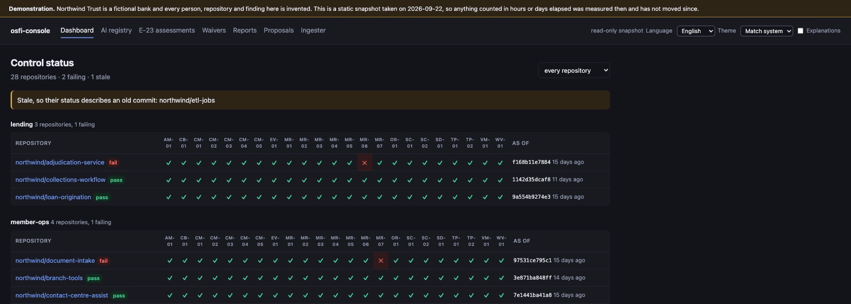This screenshot has height=304, width=851.
Task: Click CB-01 checkmark in collections-workflow row
Action: click(x=184, y=180)
